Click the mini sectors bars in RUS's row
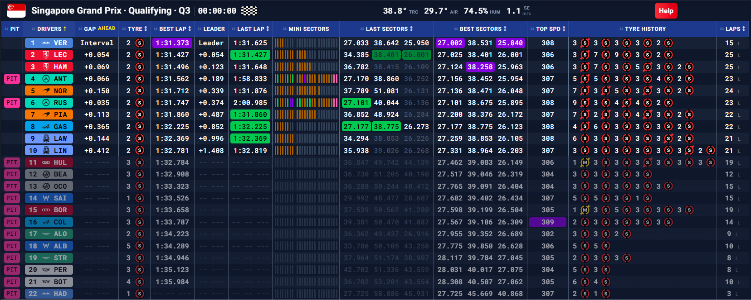 (x=306, y=103)
